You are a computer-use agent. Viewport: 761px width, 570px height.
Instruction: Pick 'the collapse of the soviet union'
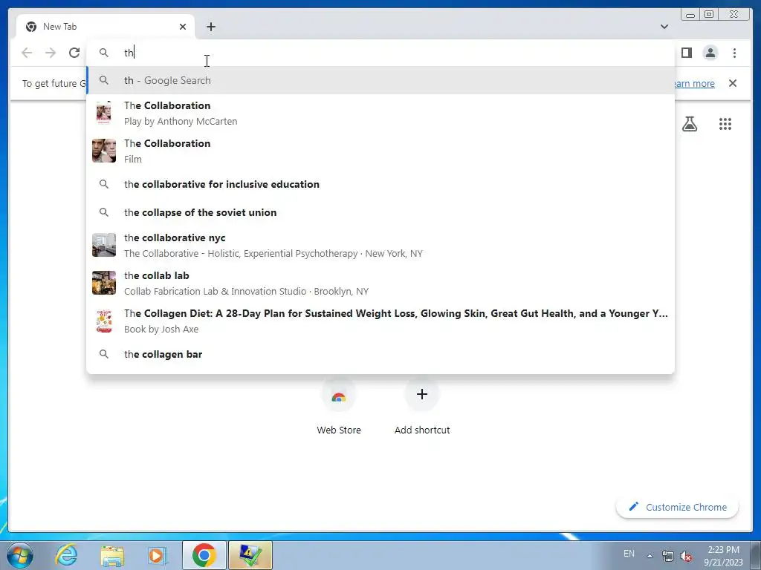380,212
